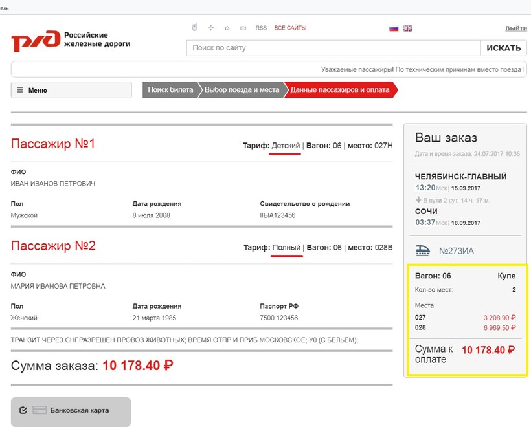The image size is (531, 427).
Task: Click the ИСКАТЬ search button
Action: click(x=503, y=48)
